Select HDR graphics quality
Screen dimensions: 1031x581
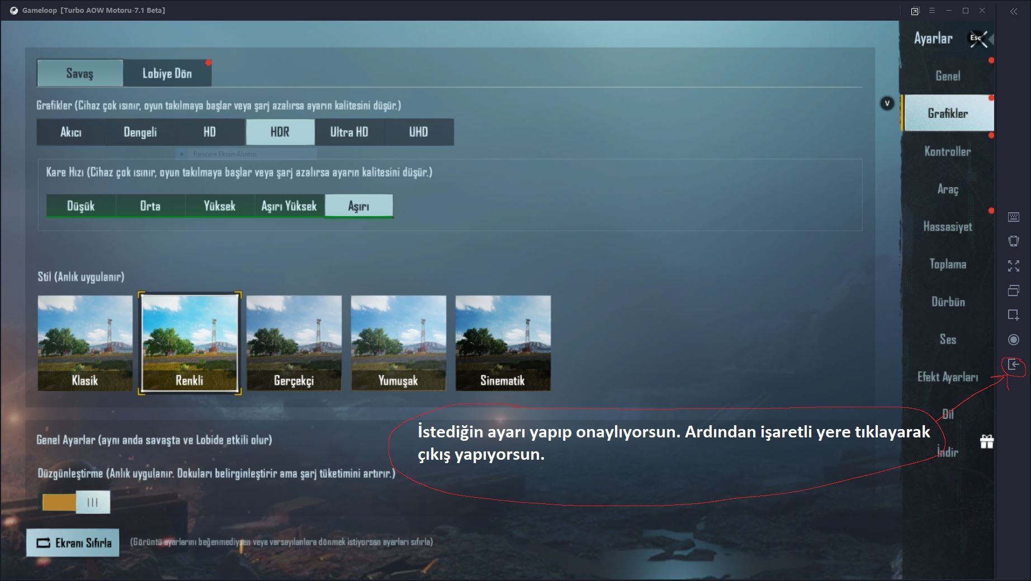coord(280,132)
